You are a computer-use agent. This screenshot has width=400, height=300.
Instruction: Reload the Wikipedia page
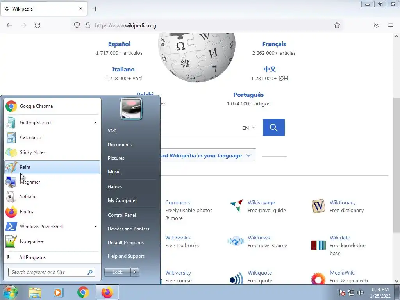coord(37,25)
